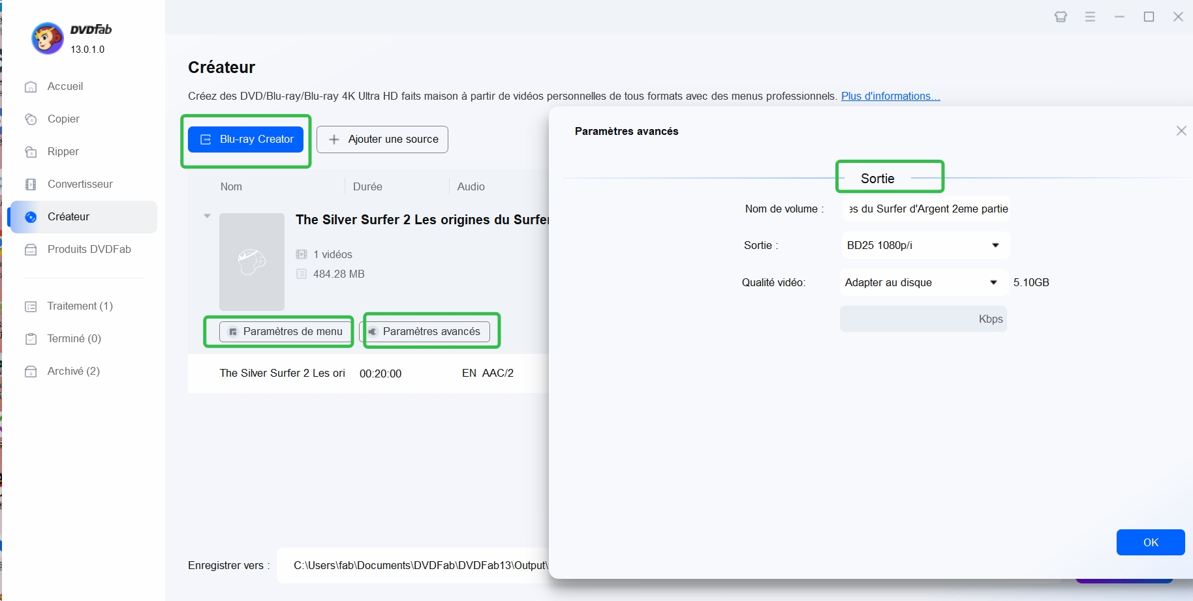1193x601 pixels.
Task: Click the output path field
Action: click(413, 565)
